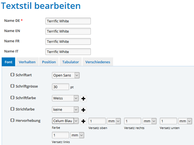Toggle the Strichfarbe checkbox

pyautogui.click(x=12, y=109)
